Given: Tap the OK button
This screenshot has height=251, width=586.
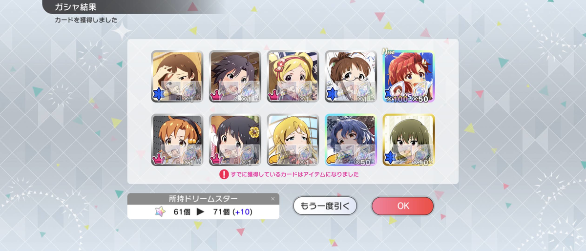Looking at the screenshot, I should click(402, 206).
